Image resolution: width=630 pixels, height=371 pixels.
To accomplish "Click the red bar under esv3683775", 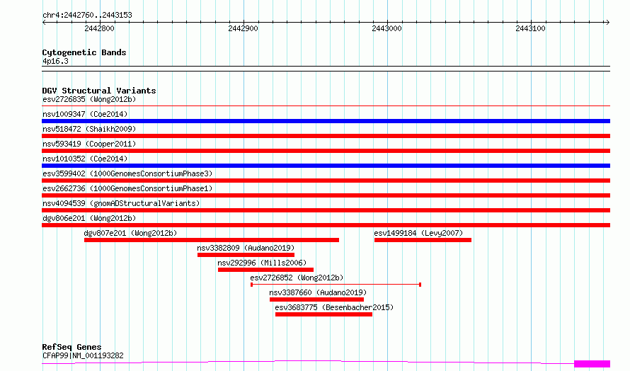I will tap(323, 314).
